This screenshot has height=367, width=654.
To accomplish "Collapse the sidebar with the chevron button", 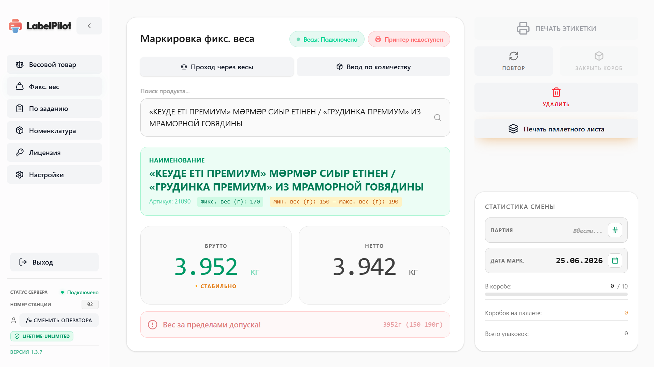I will click(x=89, y=26).
